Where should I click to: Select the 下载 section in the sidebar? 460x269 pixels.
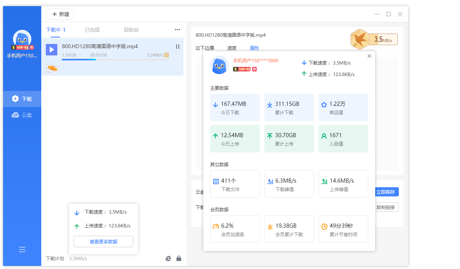[x=22, y=99]
